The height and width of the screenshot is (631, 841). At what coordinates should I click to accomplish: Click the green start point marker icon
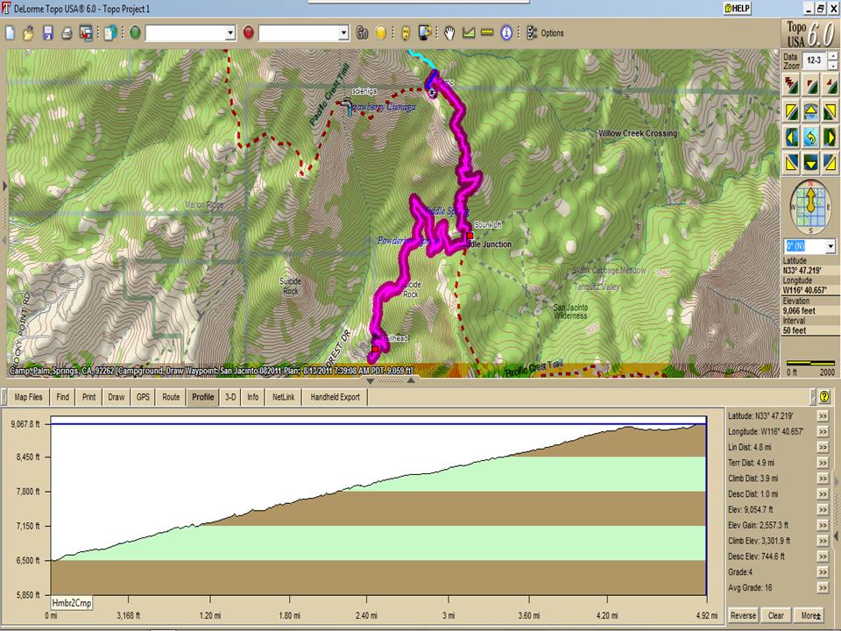click(x=135, y=33)
